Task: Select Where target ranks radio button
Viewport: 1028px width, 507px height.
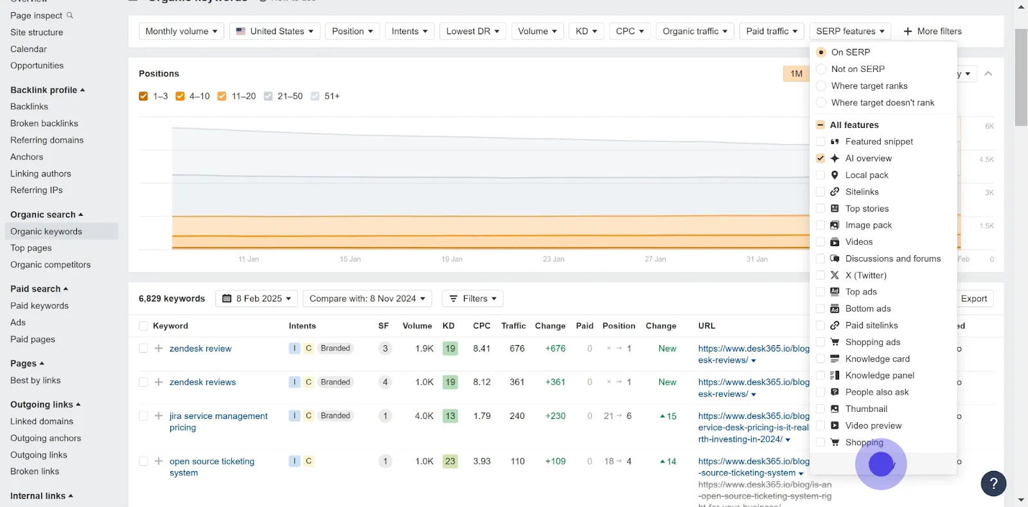Action: [x=821, y=85]
